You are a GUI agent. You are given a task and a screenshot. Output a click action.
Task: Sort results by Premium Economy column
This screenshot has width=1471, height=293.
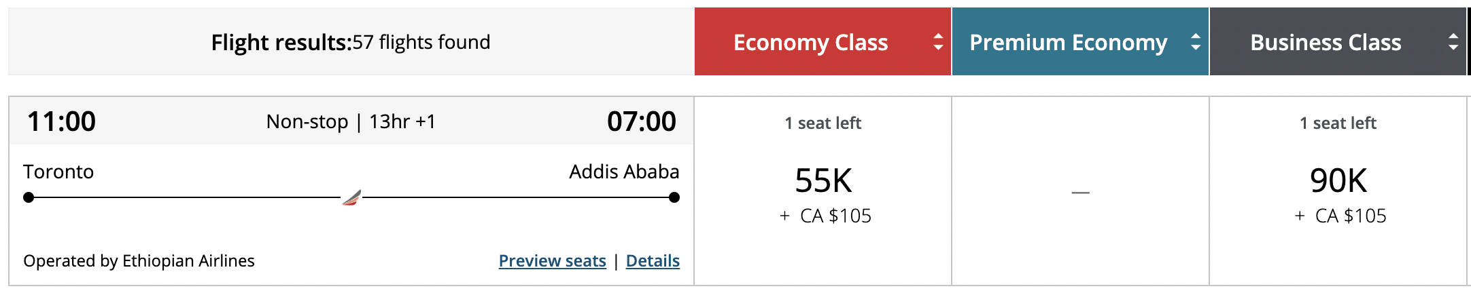[1068, 42]
